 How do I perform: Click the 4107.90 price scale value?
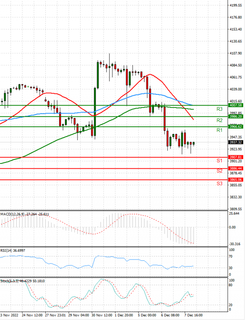236,53
